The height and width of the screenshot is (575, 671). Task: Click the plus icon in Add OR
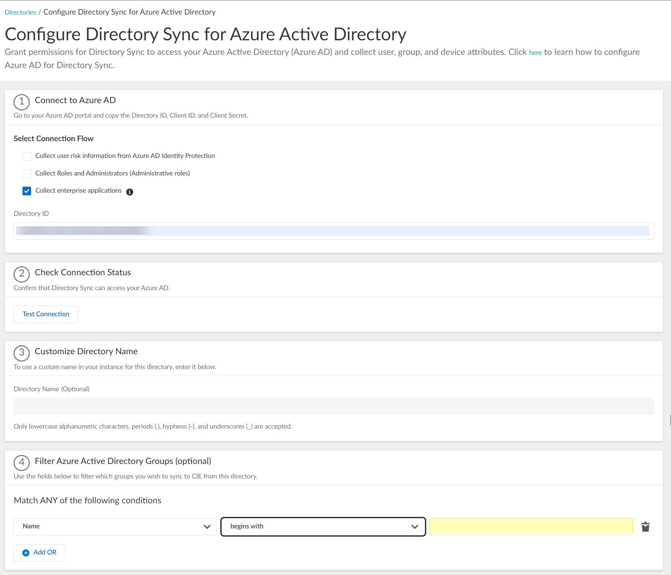coord(26,553)
